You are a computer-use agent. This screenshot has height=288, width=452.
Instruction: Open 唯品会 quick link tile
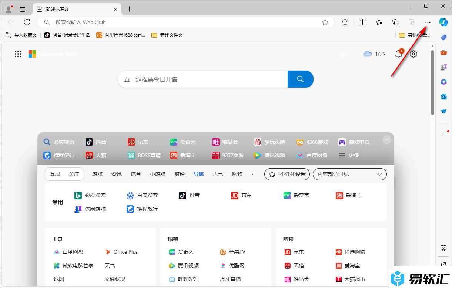225,142
